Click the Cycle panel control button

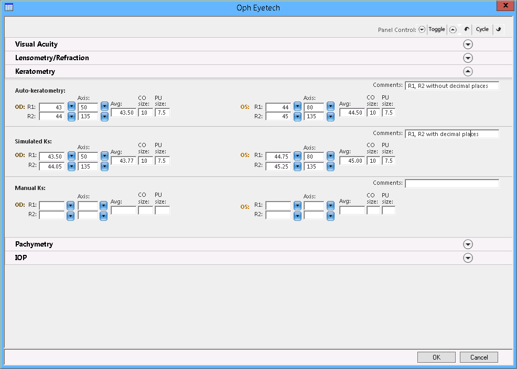tap(482, 29)
